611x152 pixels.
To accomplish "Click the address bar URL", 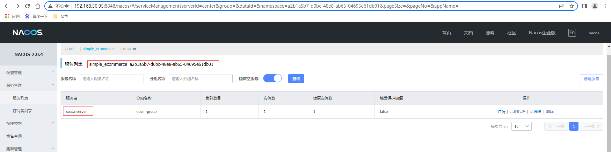I will click(x=266, y=6).
